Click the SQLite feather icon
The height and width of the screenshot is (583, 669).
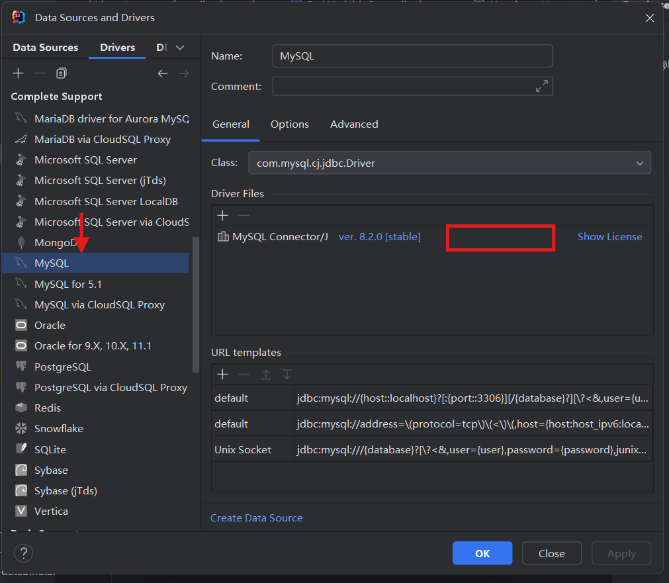[21, 449]
